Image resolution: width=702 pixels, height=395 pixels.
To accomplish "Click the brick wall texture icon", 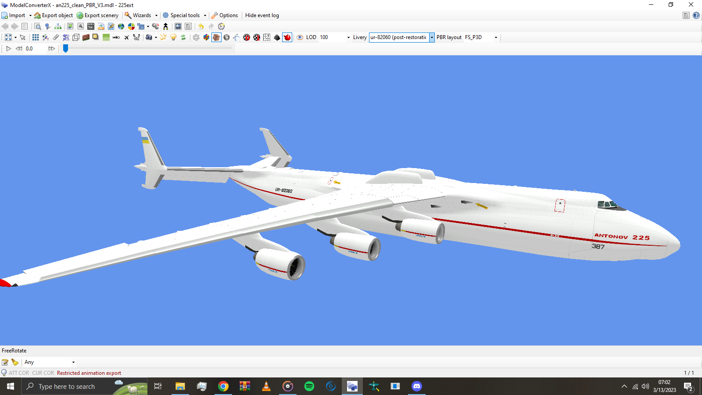I will pos(86,37).
